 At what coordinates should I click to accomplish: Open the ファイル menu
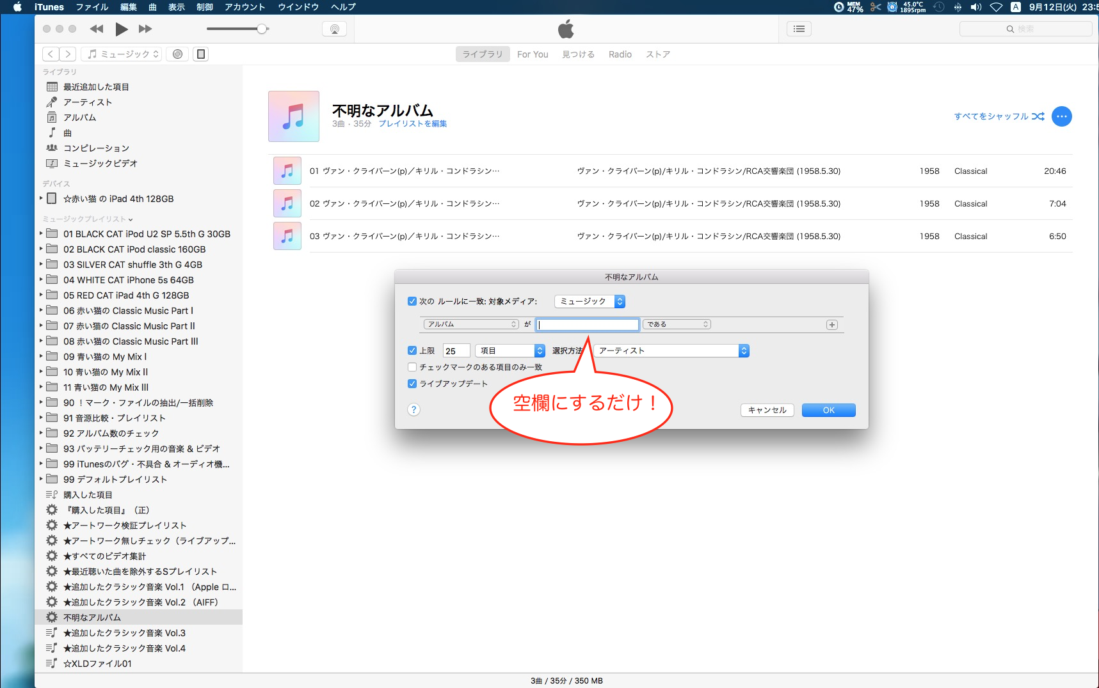[x=92, y=7]
